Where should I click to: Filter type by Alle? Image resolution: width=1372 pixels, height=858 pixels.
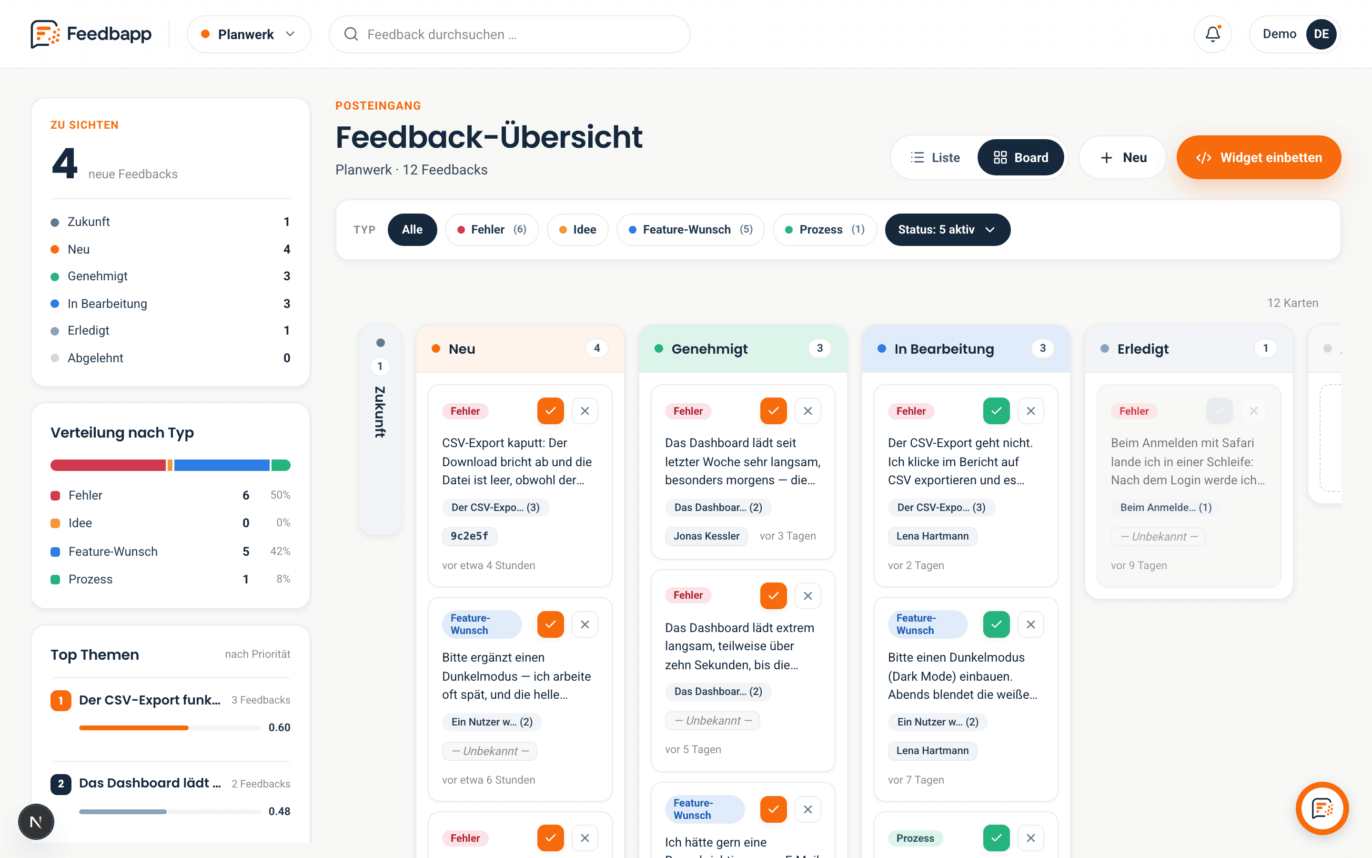pos(412,229)
